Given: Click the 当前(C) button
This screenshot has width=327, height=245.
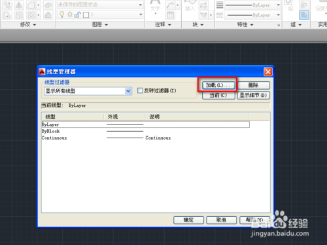Looking at the screenshot, I should tap(218, 96).
